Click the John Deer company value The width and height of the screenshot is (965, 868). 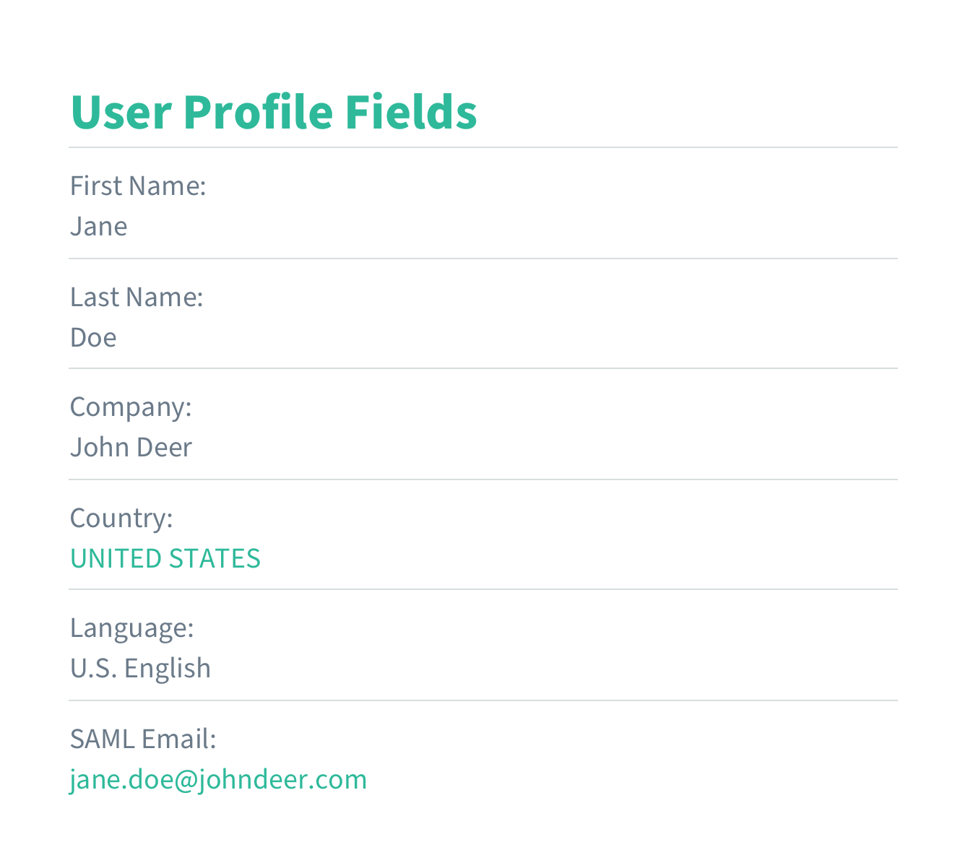click(131, 447)
